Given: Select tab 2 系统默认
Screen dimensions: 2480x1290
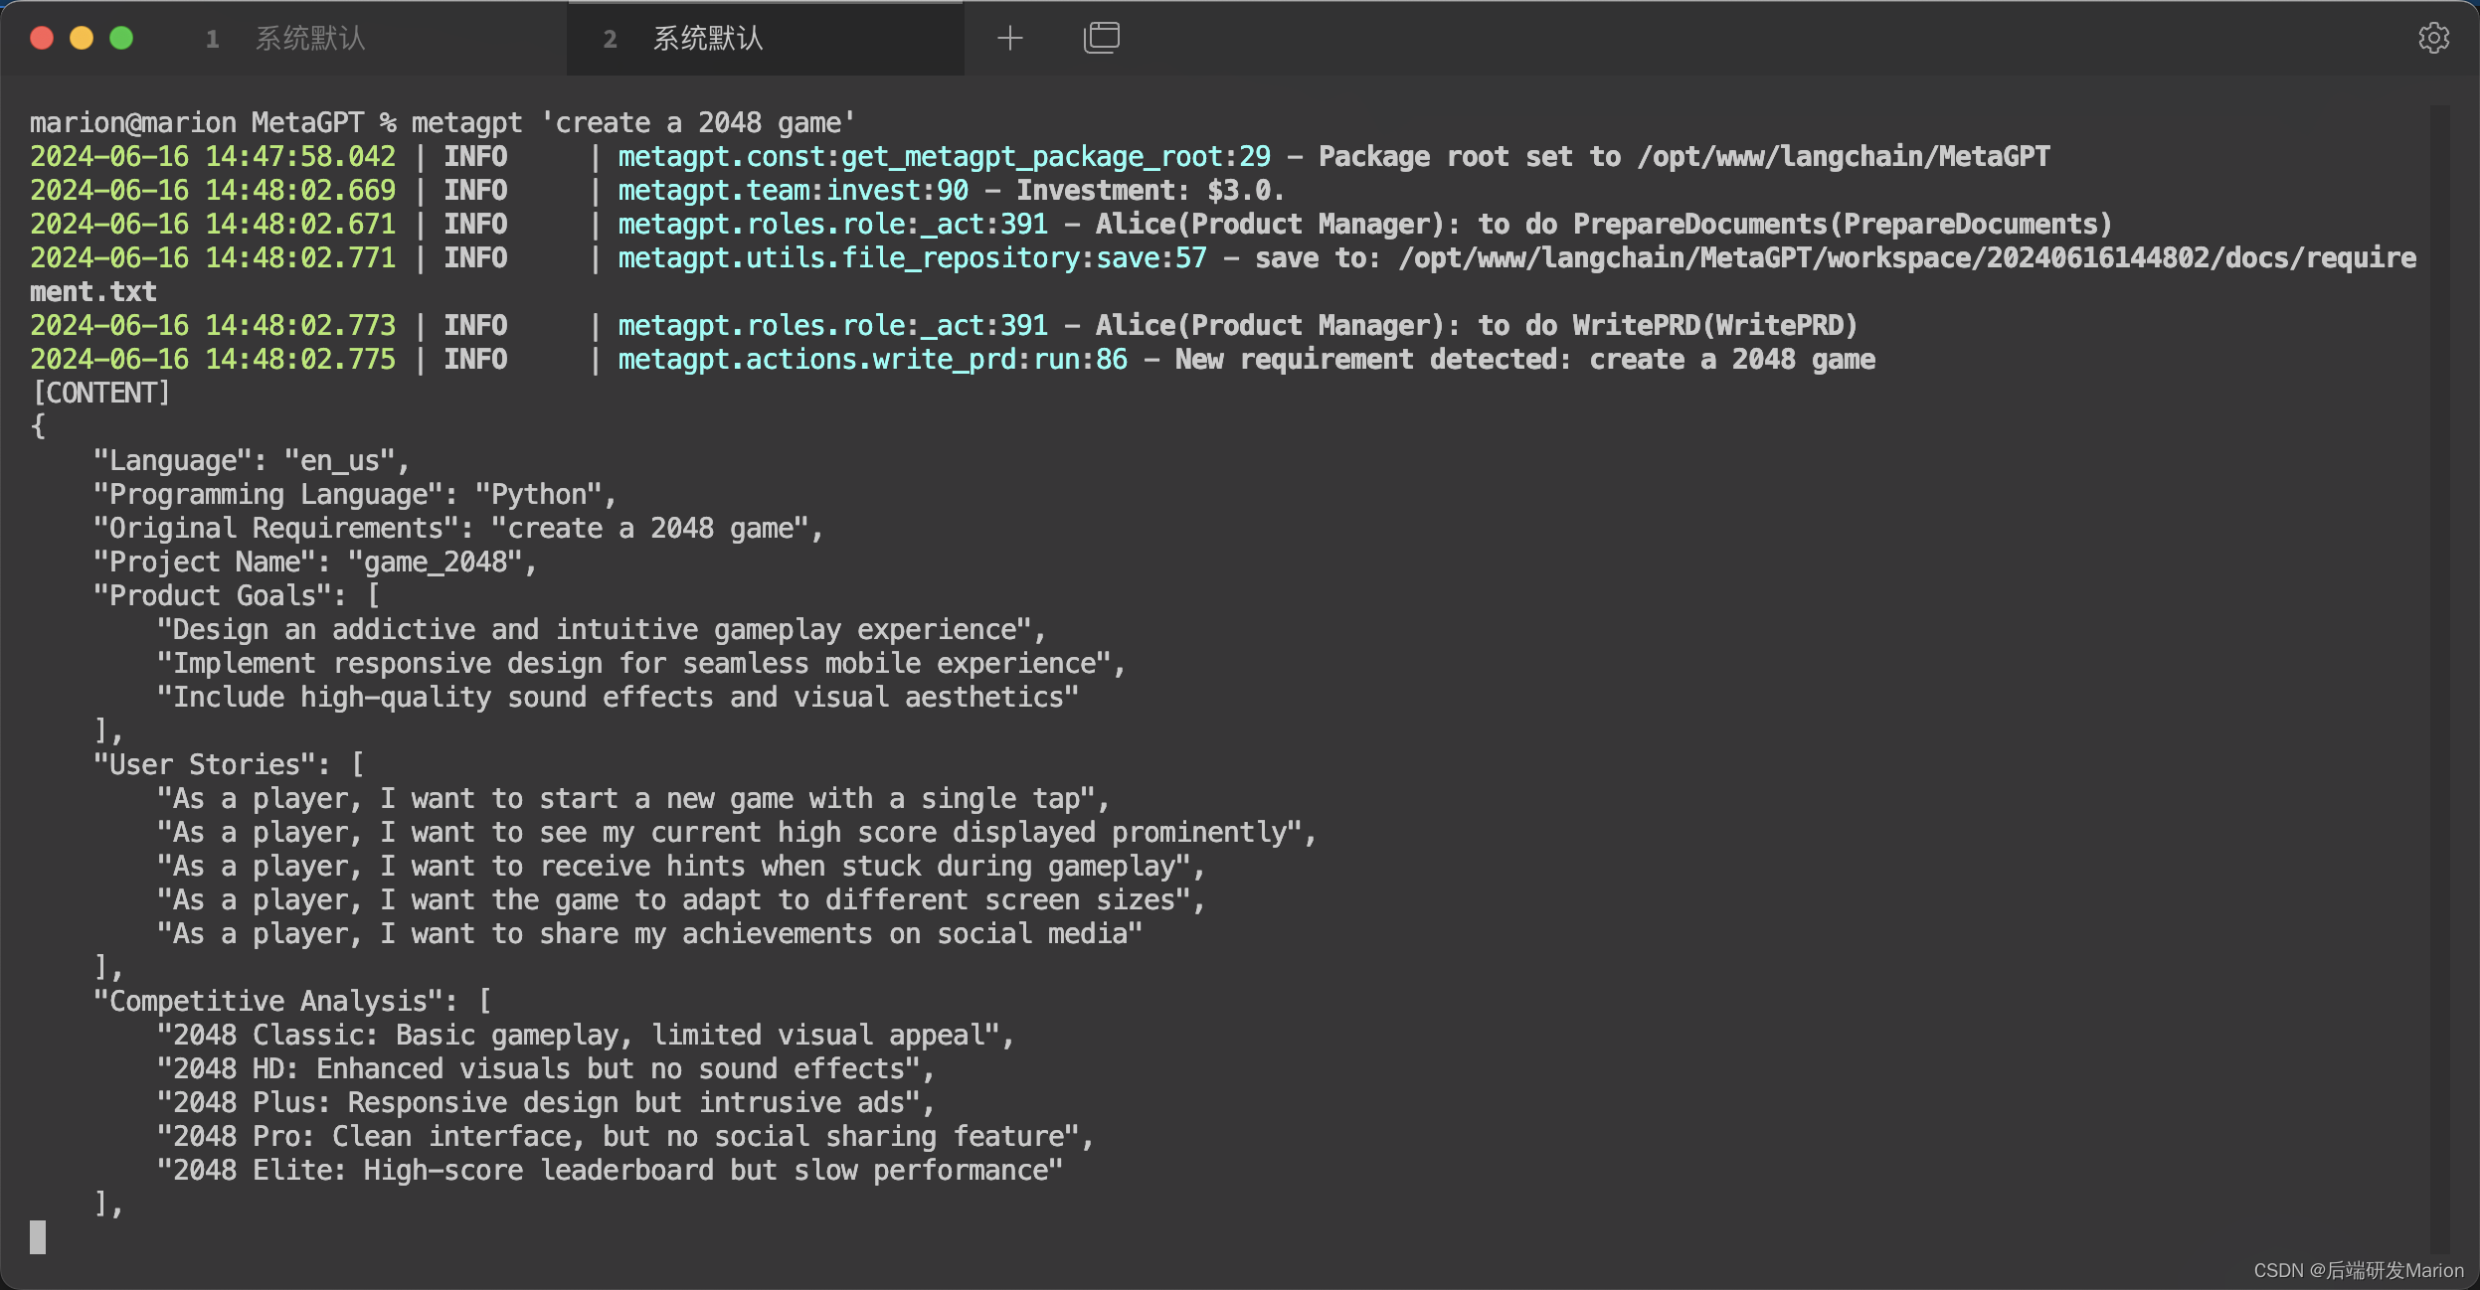Looking at the screenshot, I should point(708,39).
